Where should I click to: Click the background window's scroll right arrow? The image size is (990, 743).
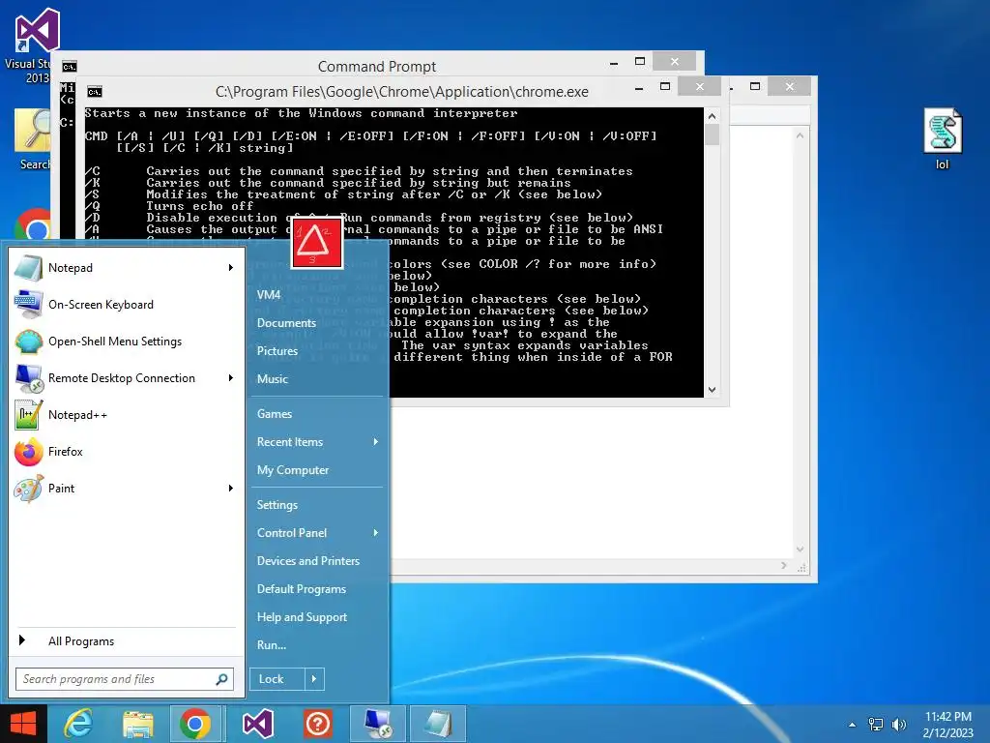pyautogui.click(x=784, y=565)
